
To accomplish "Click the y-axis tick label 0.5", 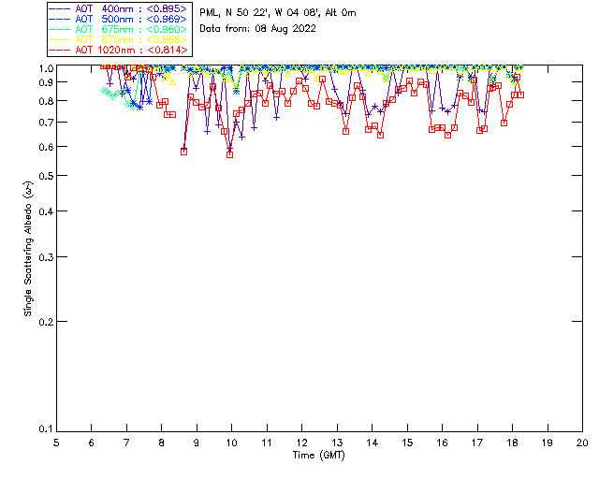I will coord(46,176).
